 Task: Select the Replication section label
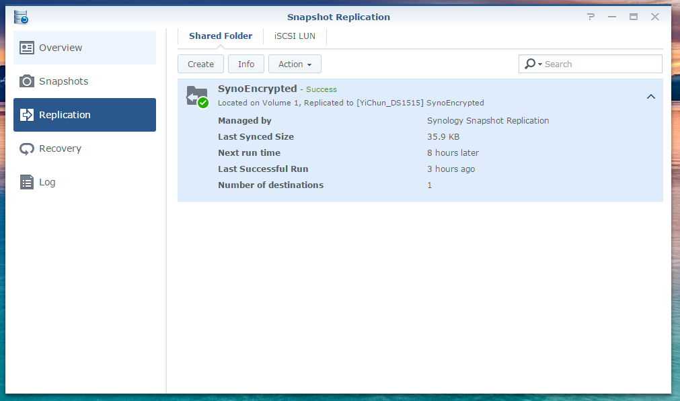65,115
